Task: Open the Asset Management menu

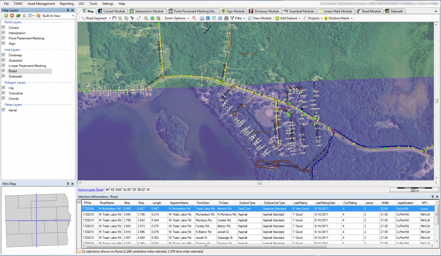Action: pos(41,3)
